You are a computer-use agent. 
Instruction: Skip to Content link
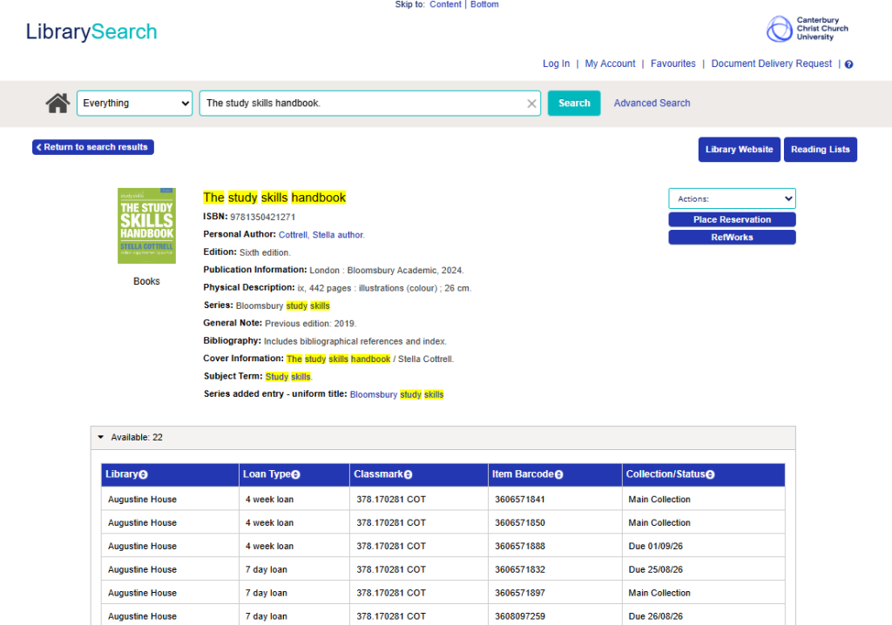tap(445, 4)
